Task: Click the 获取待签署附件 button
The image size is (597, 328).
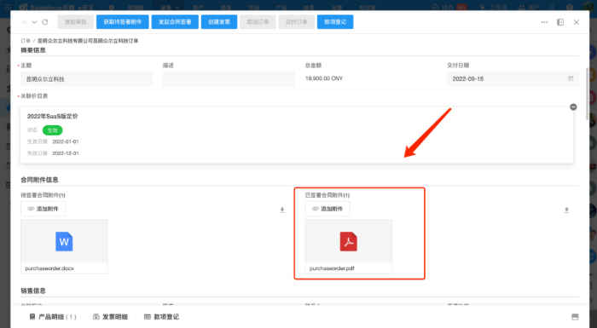Action: click(122, 21)
